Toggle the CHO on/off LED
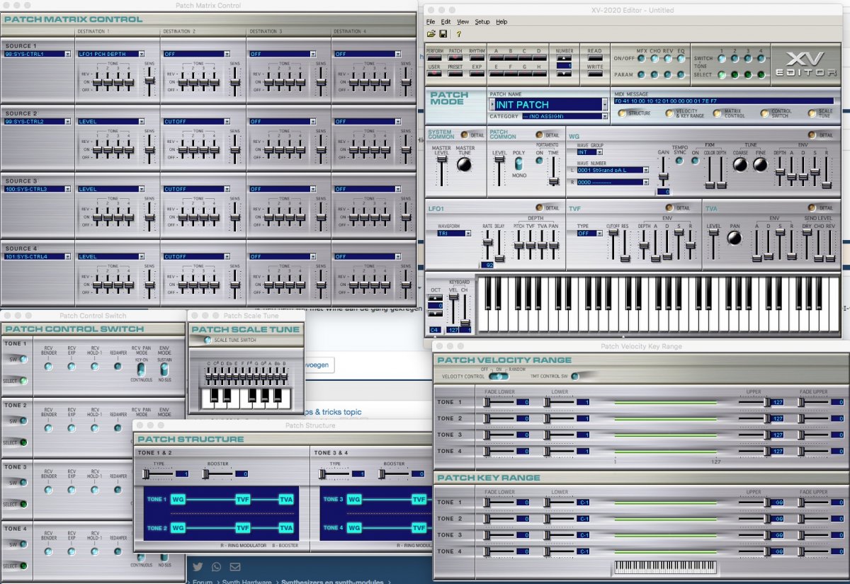850x584 pixels. point(655,58)
